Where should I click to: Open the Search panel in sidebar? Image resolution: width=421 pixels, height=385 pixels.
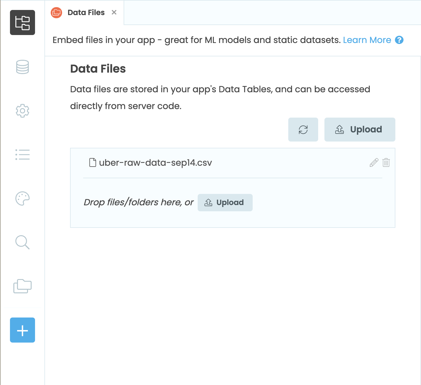click(23, 242)
